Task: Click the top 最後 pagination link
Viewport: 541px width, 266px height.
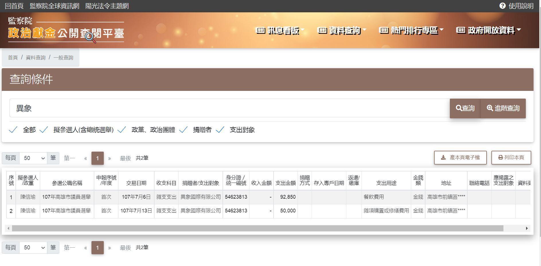Action: point(125,158)
